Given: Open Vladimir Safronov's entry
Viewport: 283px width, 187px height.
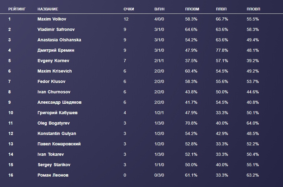Looking at the screenshot, I should (x=56, y=29).
